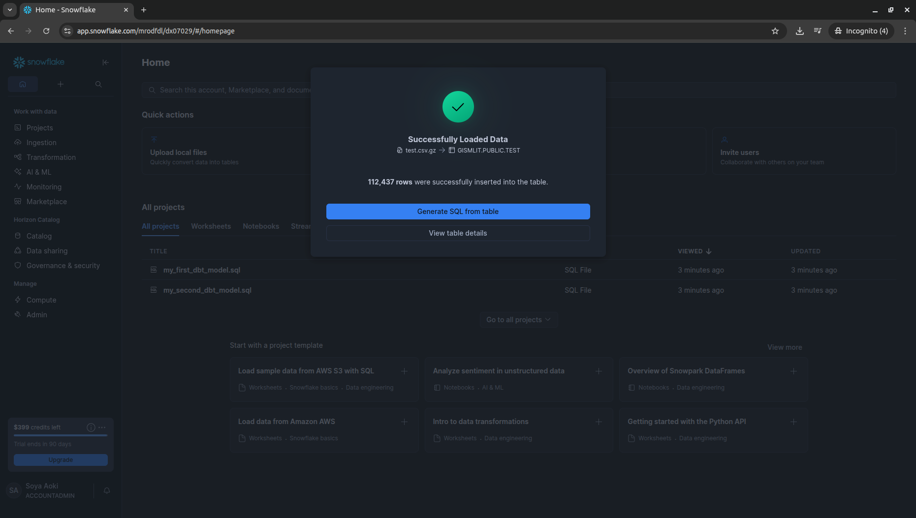This screenshot has width=916, height=518.
Task: Open Compute under Manage
Action: (41, 300)
